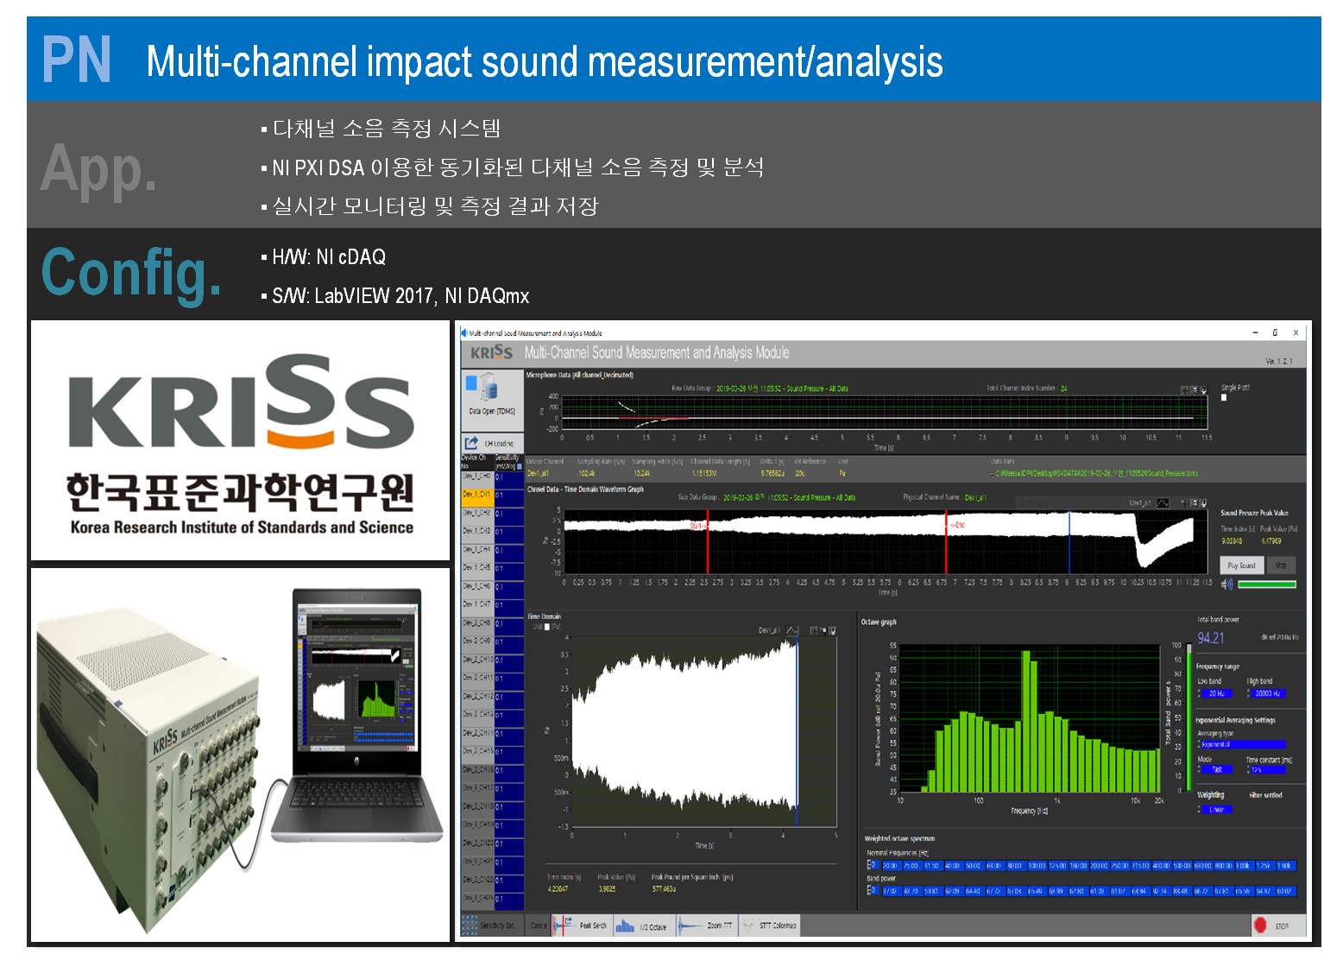Toggle the Single Plot? checkbox
The height and width of the screenshot is (954, 1324).
(1224, 398)
